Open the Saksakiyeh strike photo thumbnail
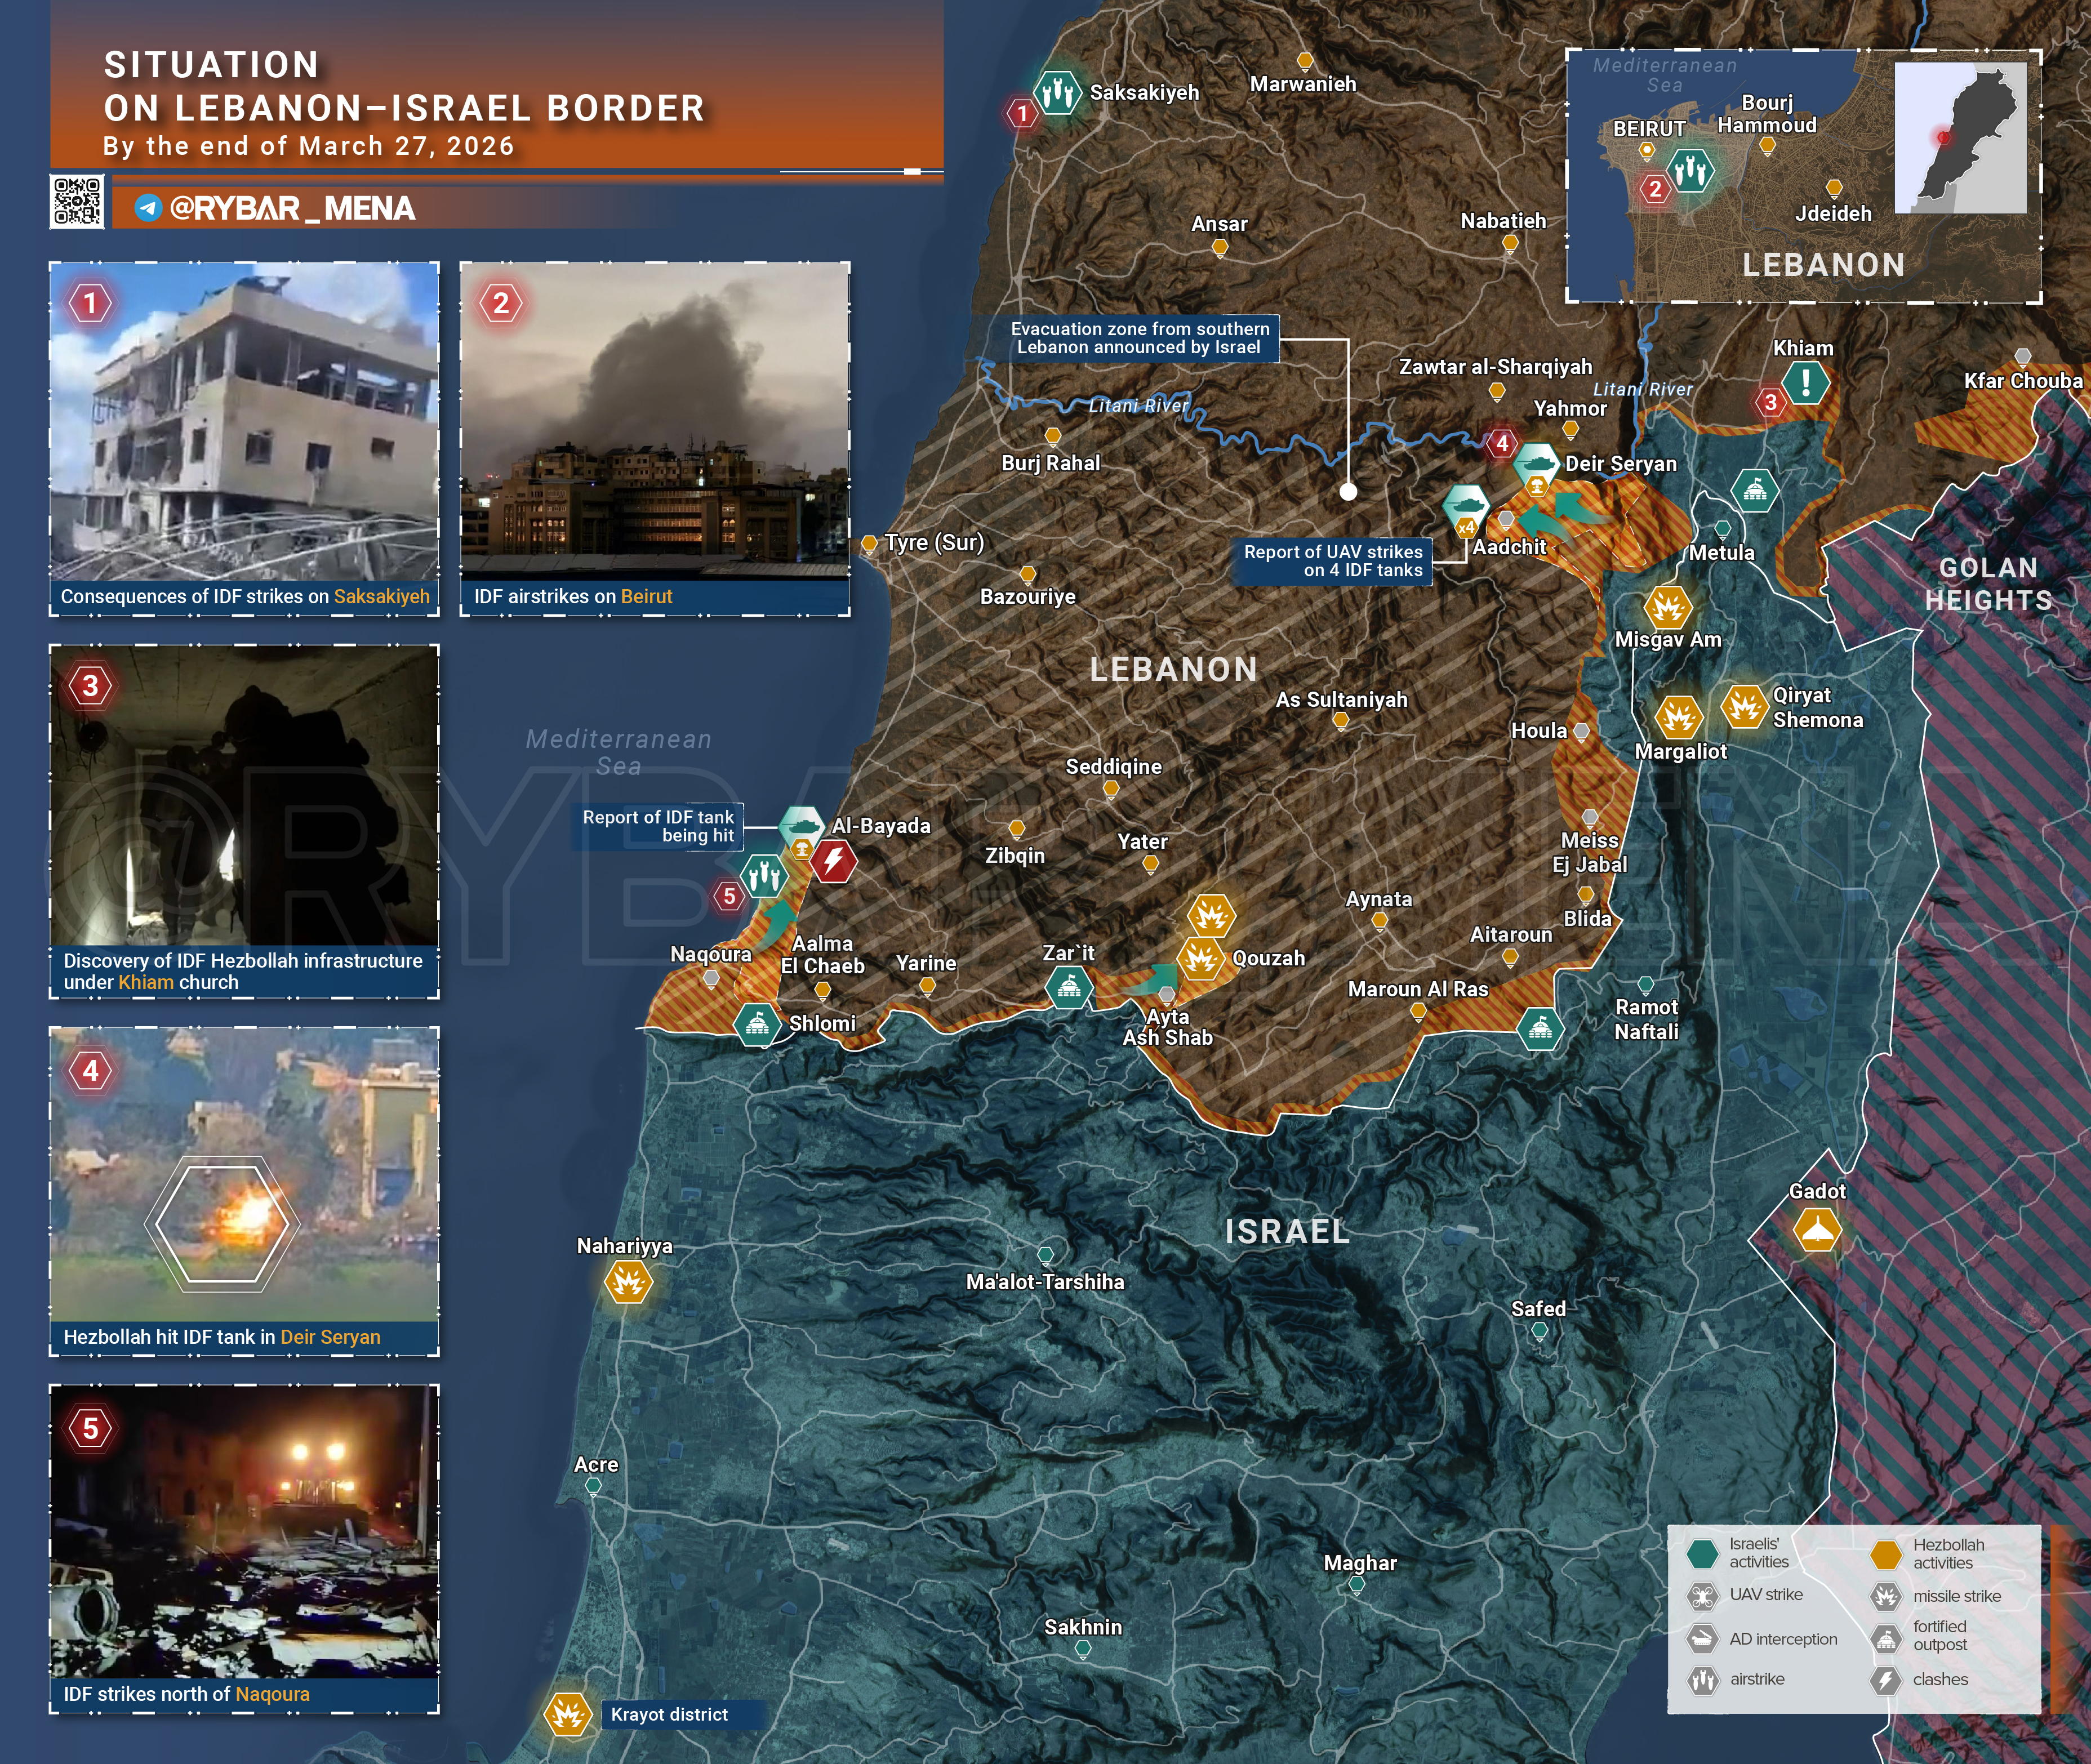 click(244, 421)
